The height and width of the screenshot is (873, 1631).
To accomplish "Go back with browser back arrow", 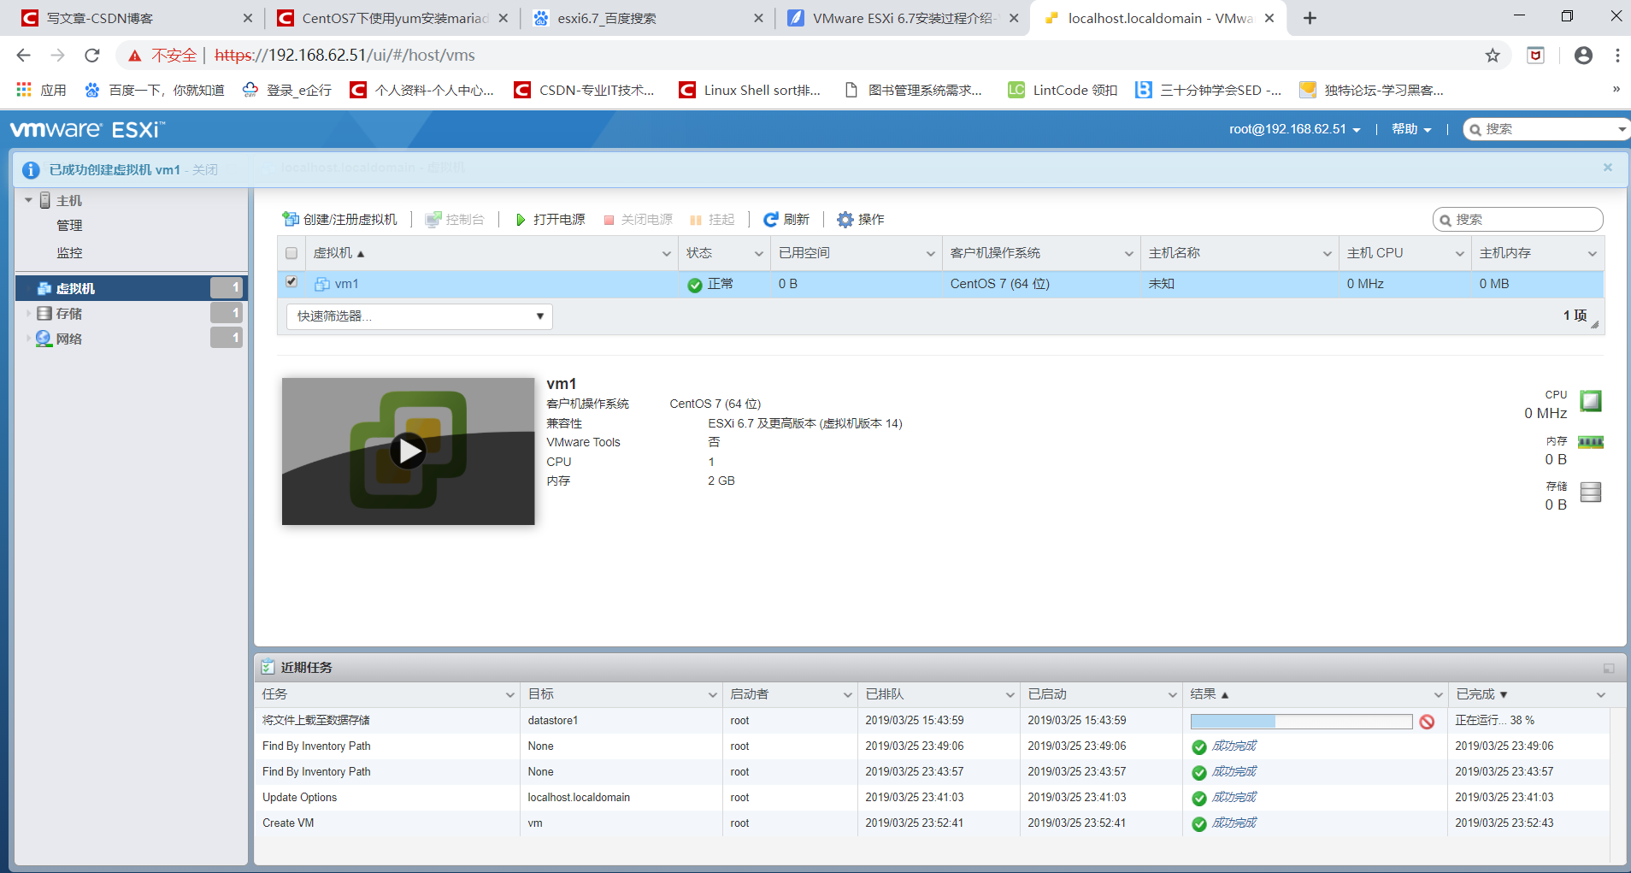I will pyautogui.click(x=24, y=56).
